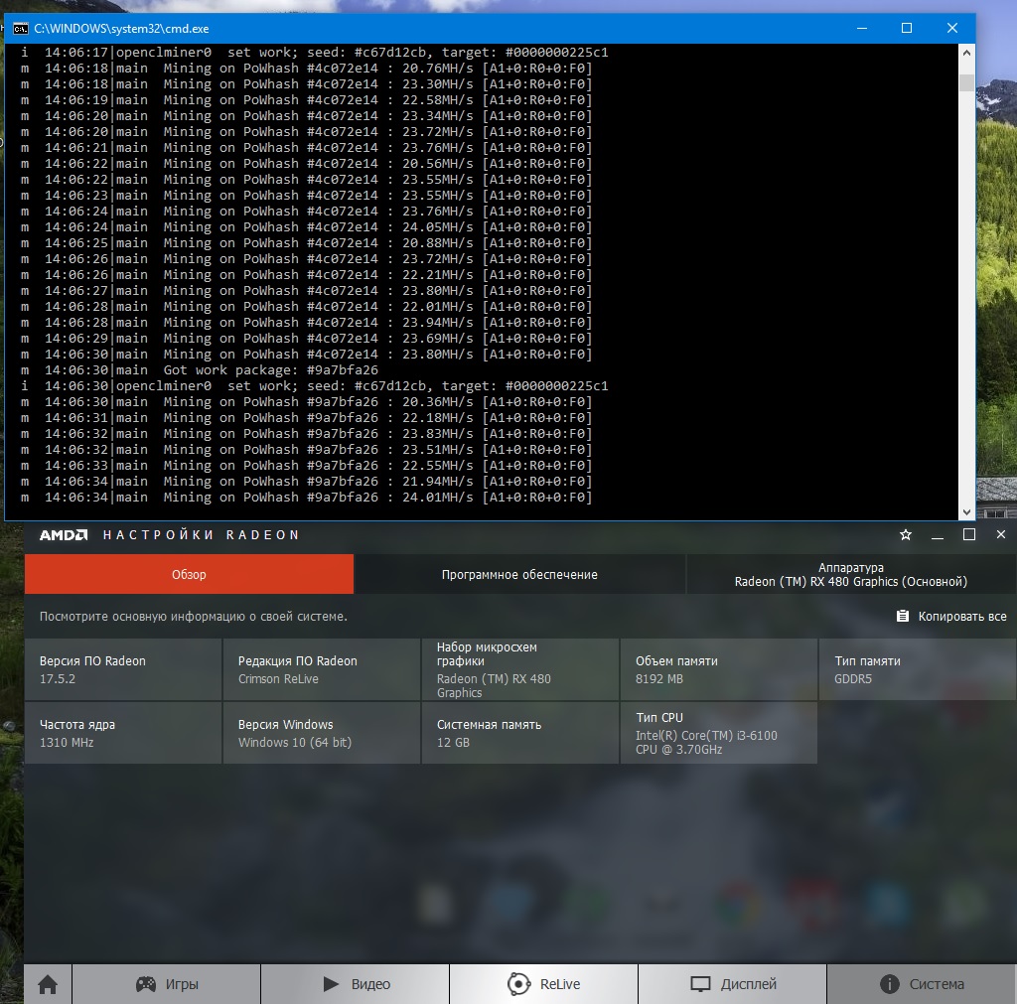Click the cmd.exe title bar icon
Screen dimensions: 1017x1004
[x=21, y=29]
